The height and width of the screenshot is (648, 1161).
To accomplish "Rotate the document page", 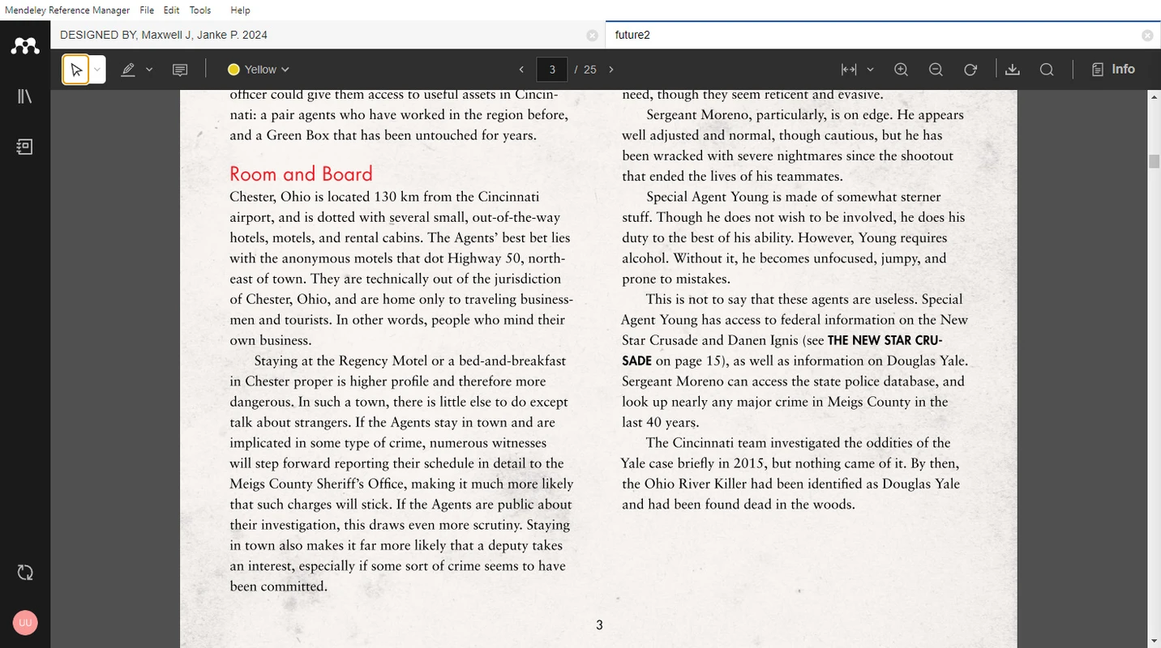I will point(970,70).
